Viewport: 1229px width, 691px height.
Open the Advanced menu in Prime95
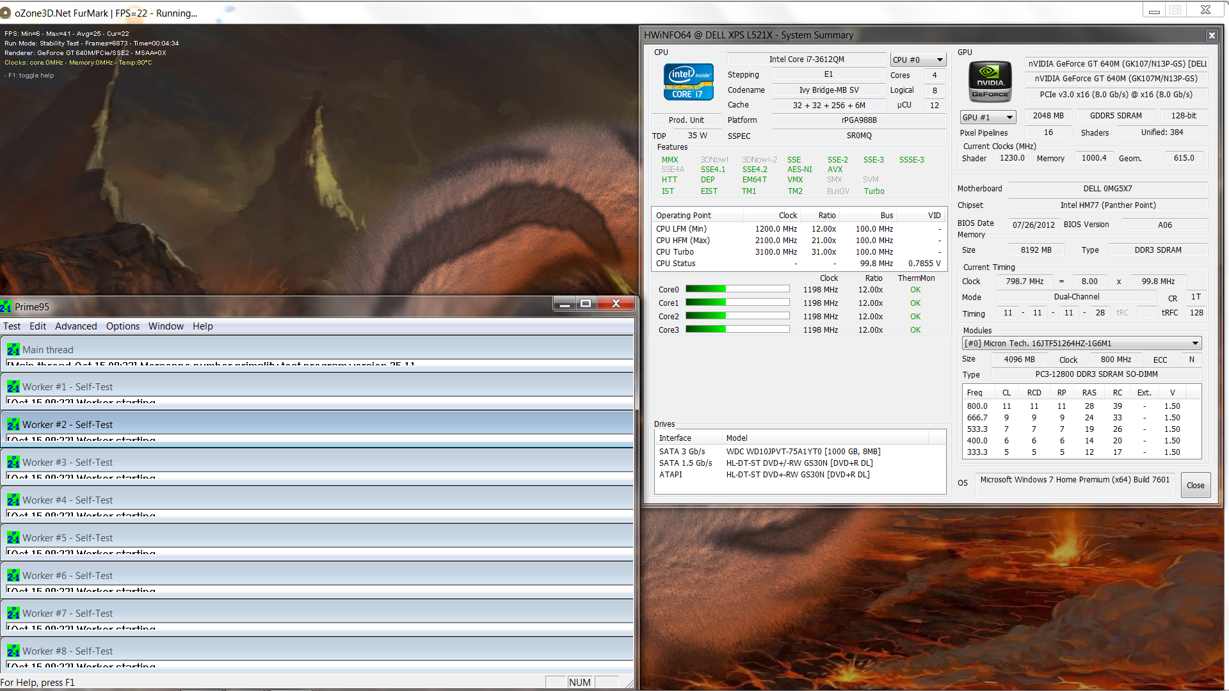(x=76, y=326)
